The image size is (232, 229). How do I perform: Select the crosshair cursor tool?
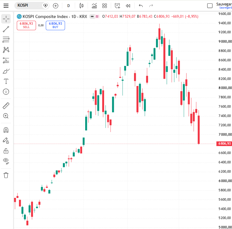tap(6, 19)
